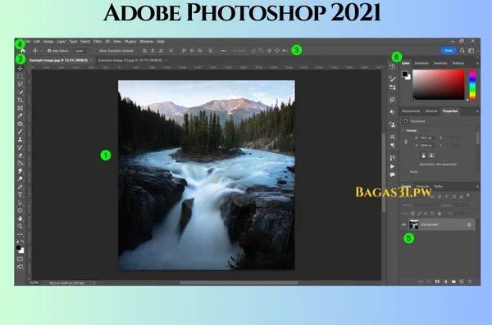The width and height of the screenshot is (492, 325).
Task: Close the Example Image (1).jpg tab
Action: (166, 61)
